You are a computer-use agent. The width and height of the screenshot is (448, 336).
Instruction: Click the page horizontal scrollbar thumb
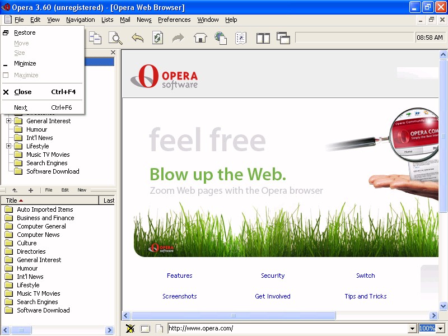click(233, 315)
